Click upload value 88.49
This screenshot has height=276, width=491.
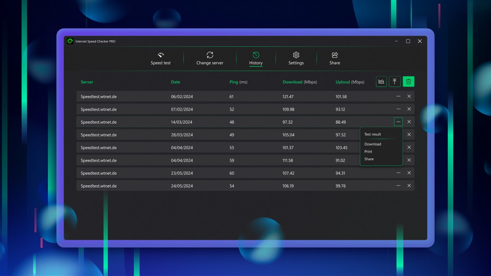341,122
